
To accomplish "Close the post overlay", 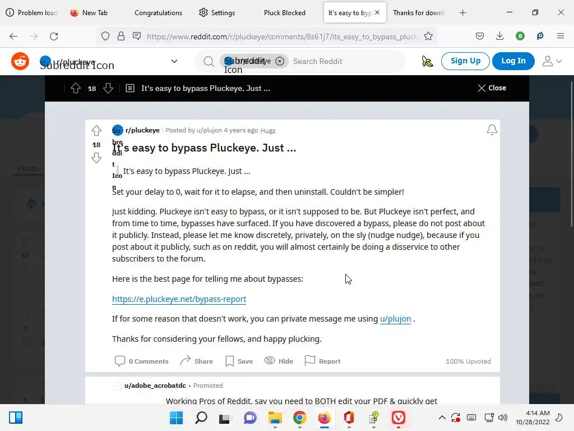I will 492,88.
